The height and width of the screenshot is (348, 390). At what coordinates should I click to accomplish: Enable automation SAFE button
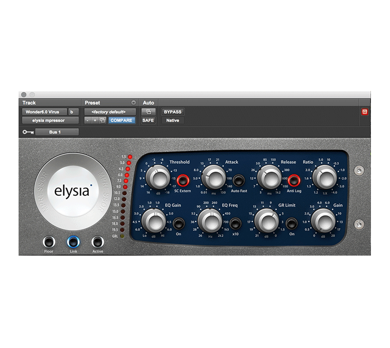(x=148, y=121)
